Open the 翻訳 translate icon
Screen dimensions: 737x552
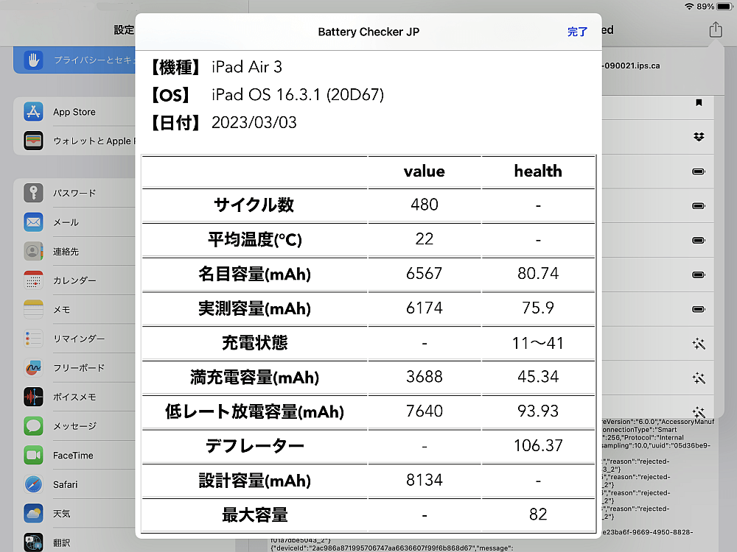pos(33,542)
